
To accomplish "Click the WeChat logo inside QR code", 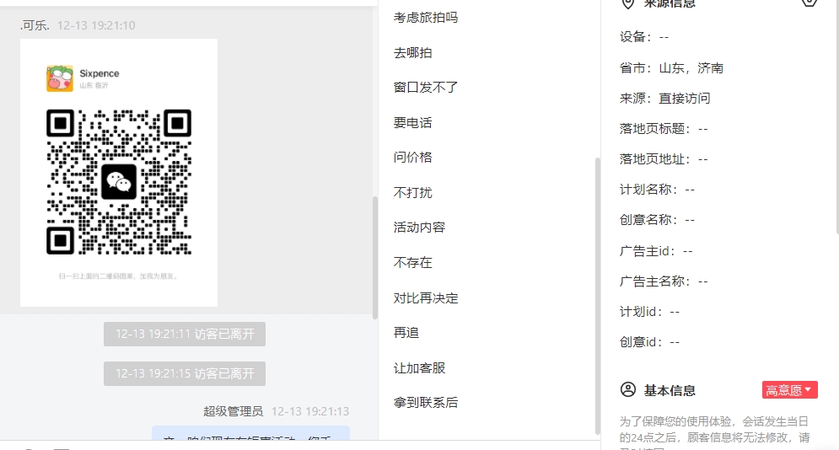I will 119,182.
